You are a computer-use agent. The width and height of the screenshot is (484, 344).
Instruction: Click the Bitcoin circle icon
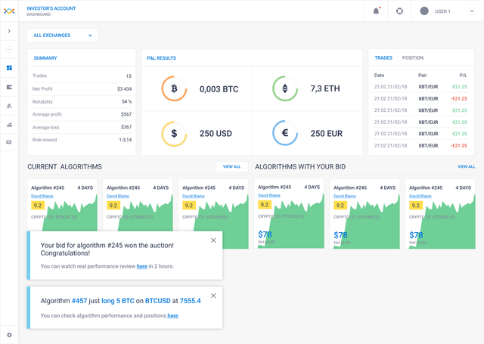pos(174,89)
